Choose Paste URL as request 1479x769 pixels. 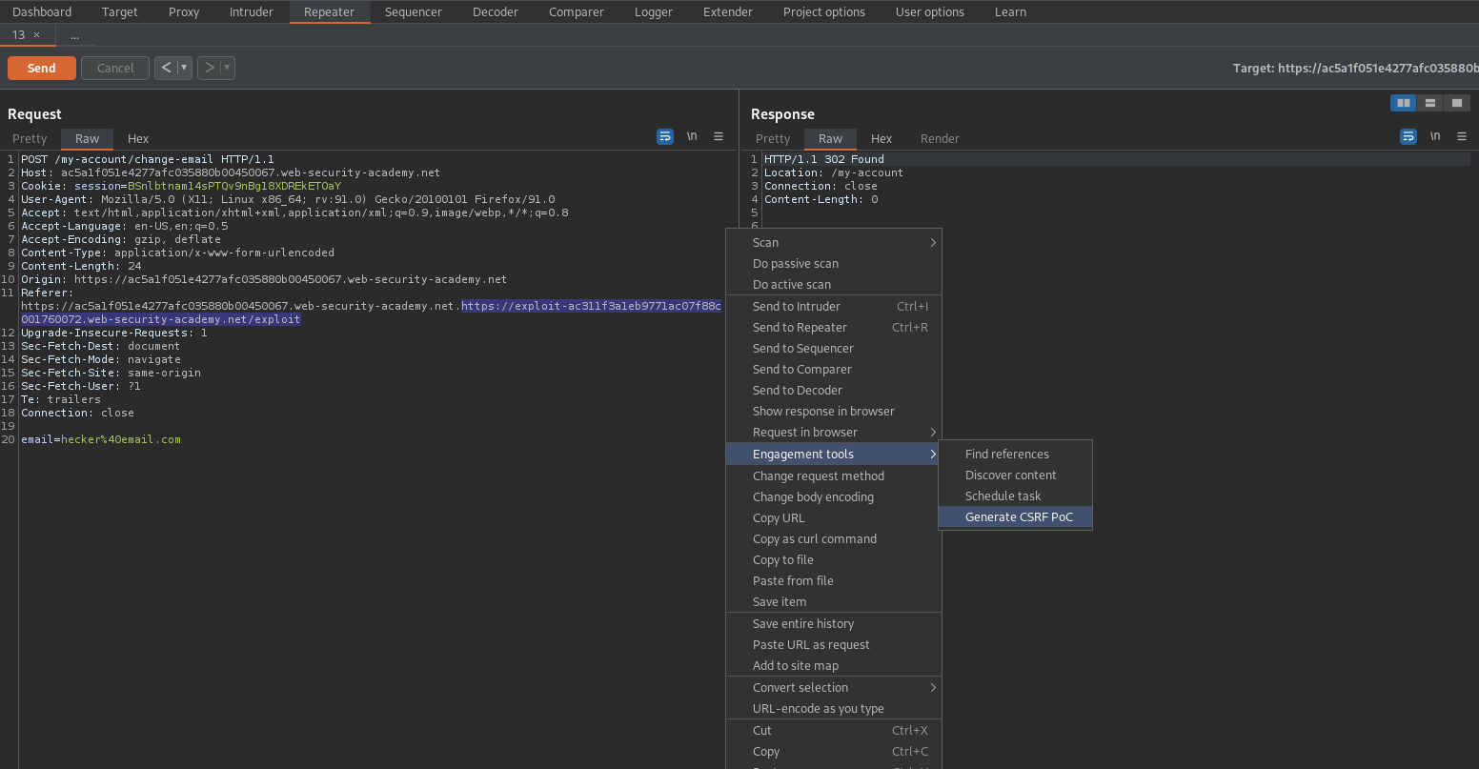(833, 645)
